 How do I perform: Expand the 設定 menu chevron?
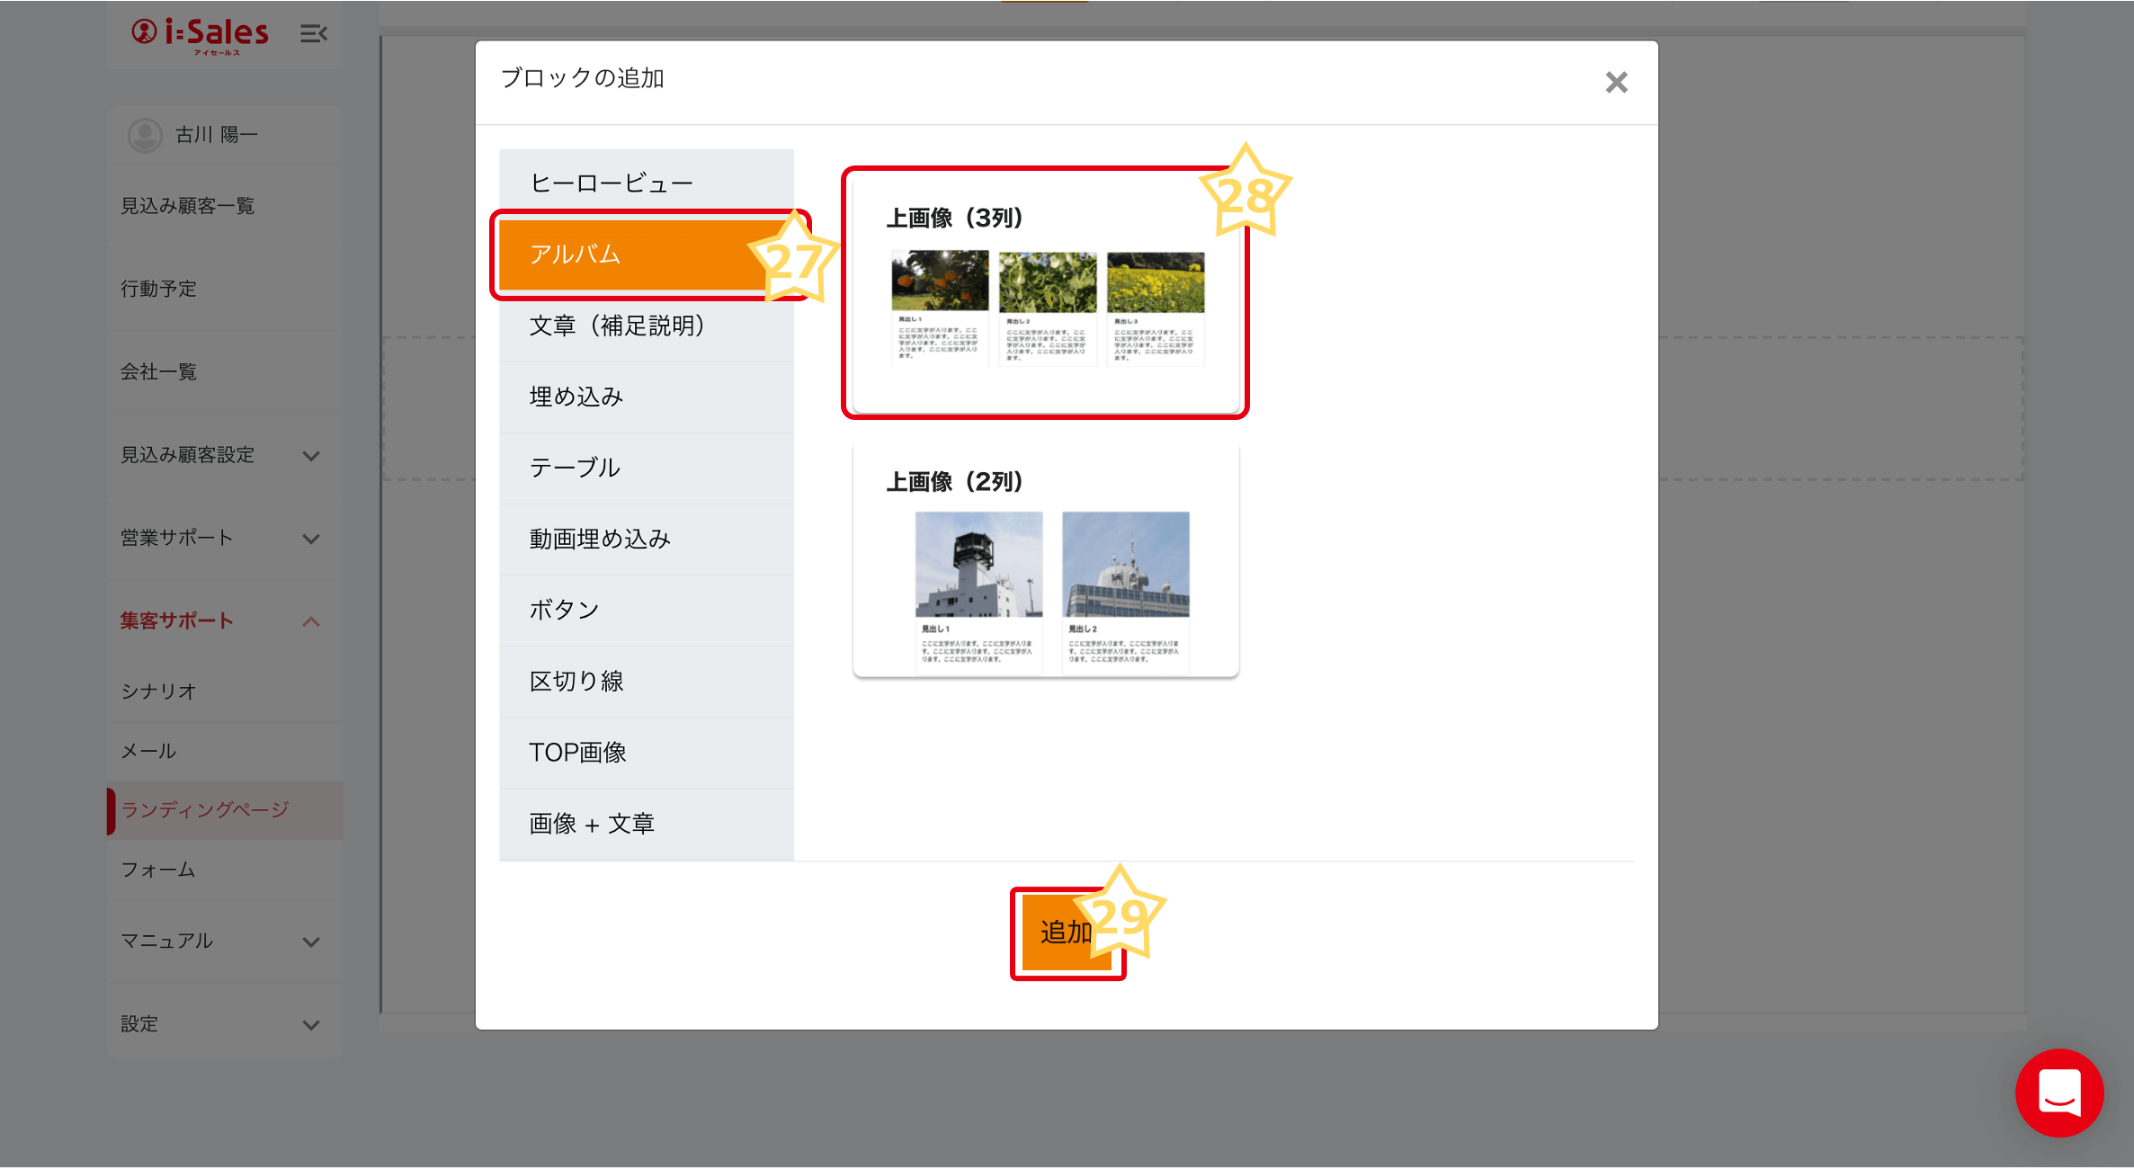point(311,1024)
